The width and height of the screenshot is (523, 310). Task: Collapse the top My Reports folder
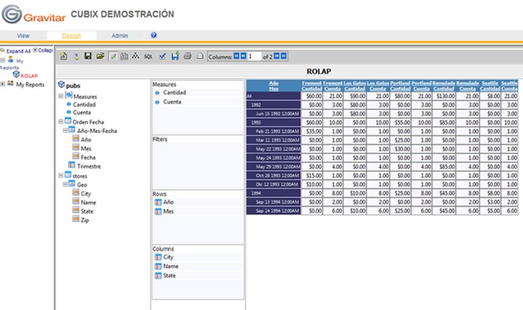[x=3, y=60]
